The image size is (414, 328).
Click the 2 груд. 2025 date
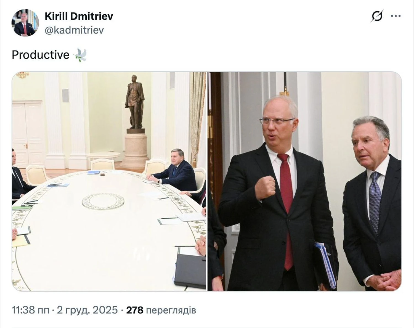[x=87, y=310]
